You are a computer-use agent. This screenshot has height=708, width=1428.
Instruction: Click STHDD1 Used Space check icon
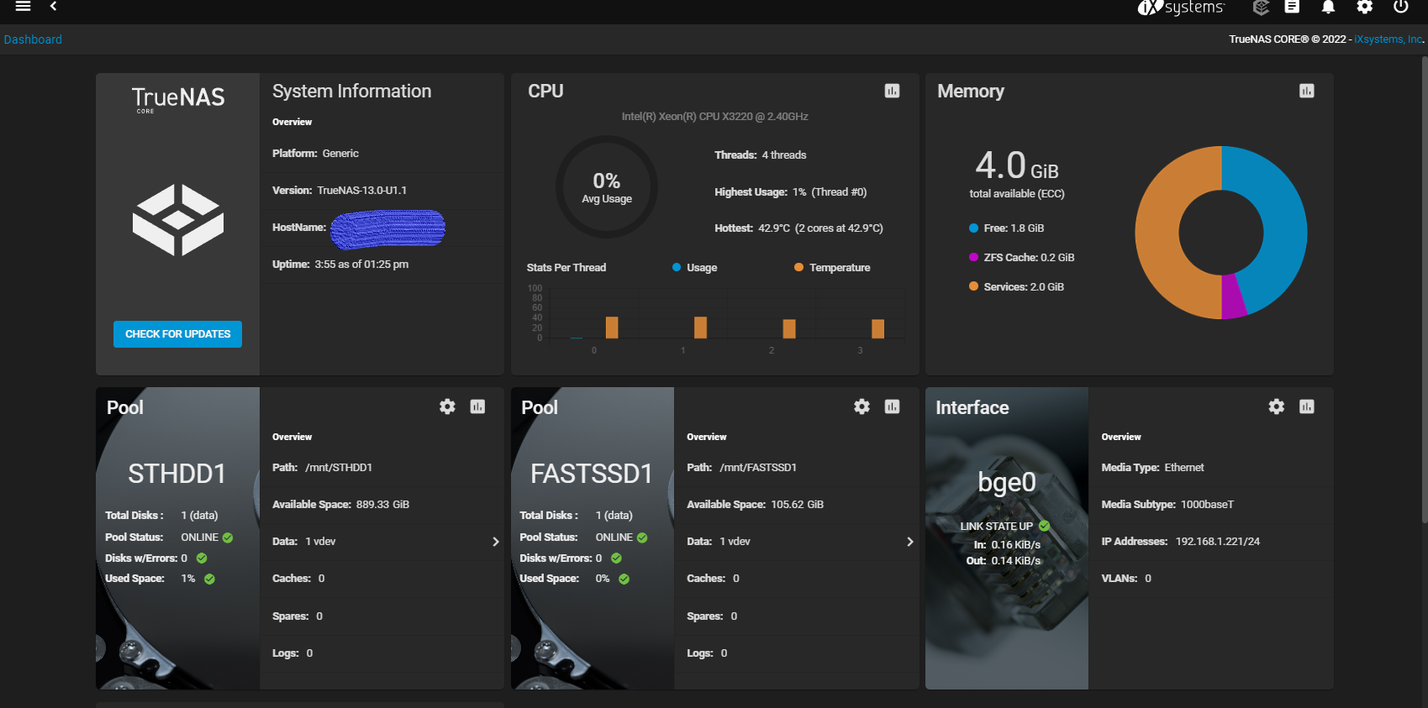[209, 579]
